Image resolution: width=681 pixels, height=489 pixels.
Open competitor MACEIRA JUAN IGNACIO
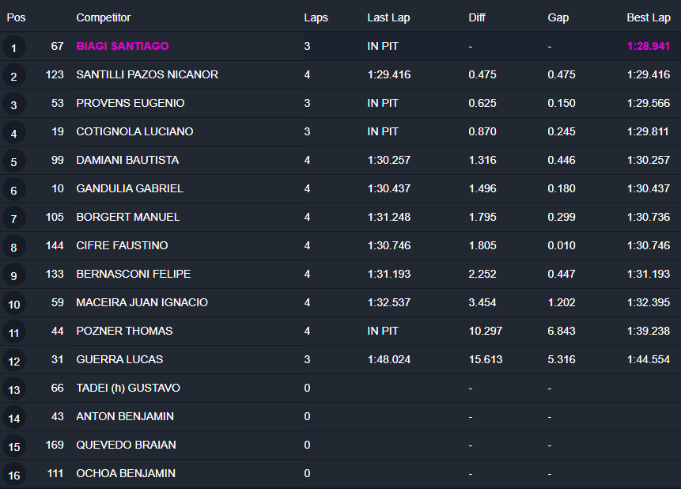tap(142, 302)
